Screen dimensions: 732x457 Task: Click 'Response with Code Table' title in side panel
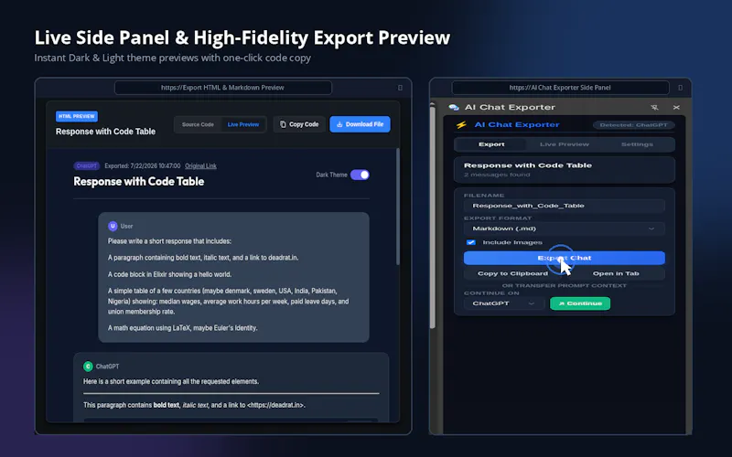[528, 165]
